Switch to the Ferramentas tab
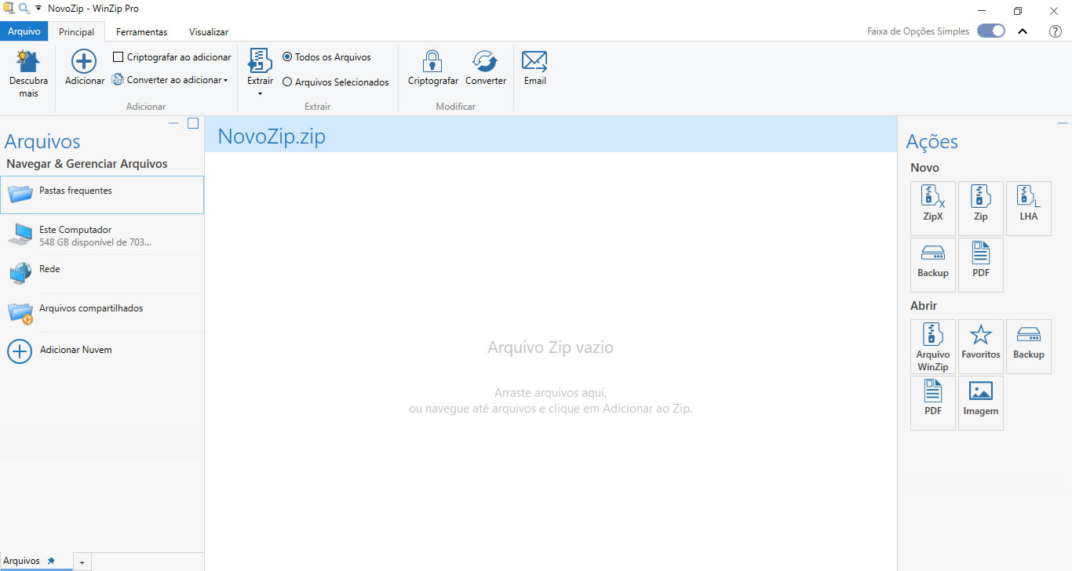This screenshot has width=1072, height=571. [141, 32]
